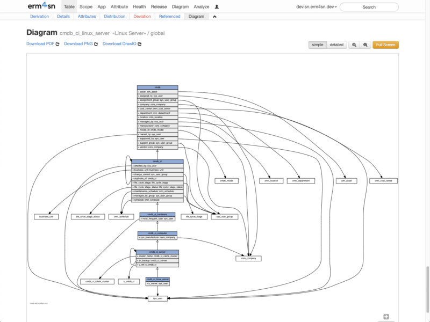This screenshot has height=322, width=430.
Task: Select the cmdb_ci_linux_server node in the diagram
Action: click(157, 279)
